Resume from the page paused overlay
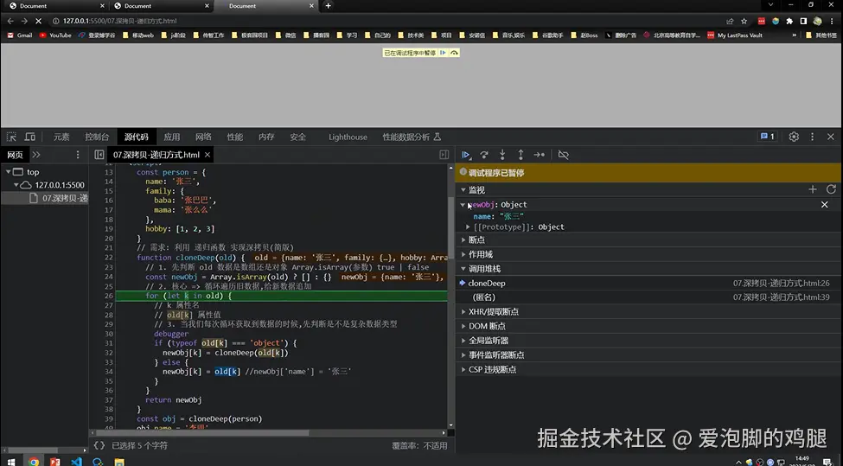 443,53
